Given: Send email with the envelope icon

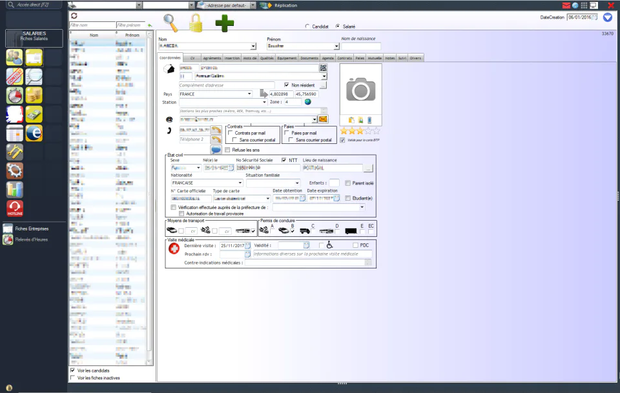Looking at the screenshot, I should coord(323,119).
